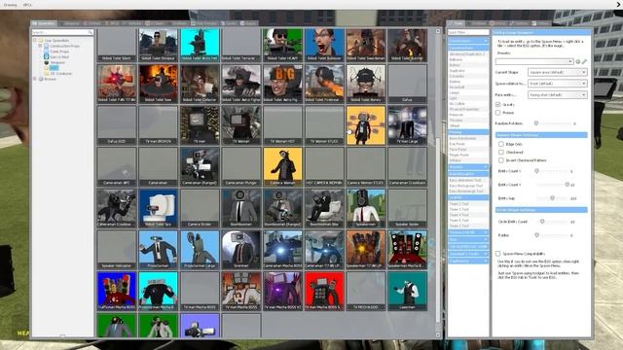
Task: Pick the TV man Large icon
Action: pyautogui.click(x=407, y=125)
